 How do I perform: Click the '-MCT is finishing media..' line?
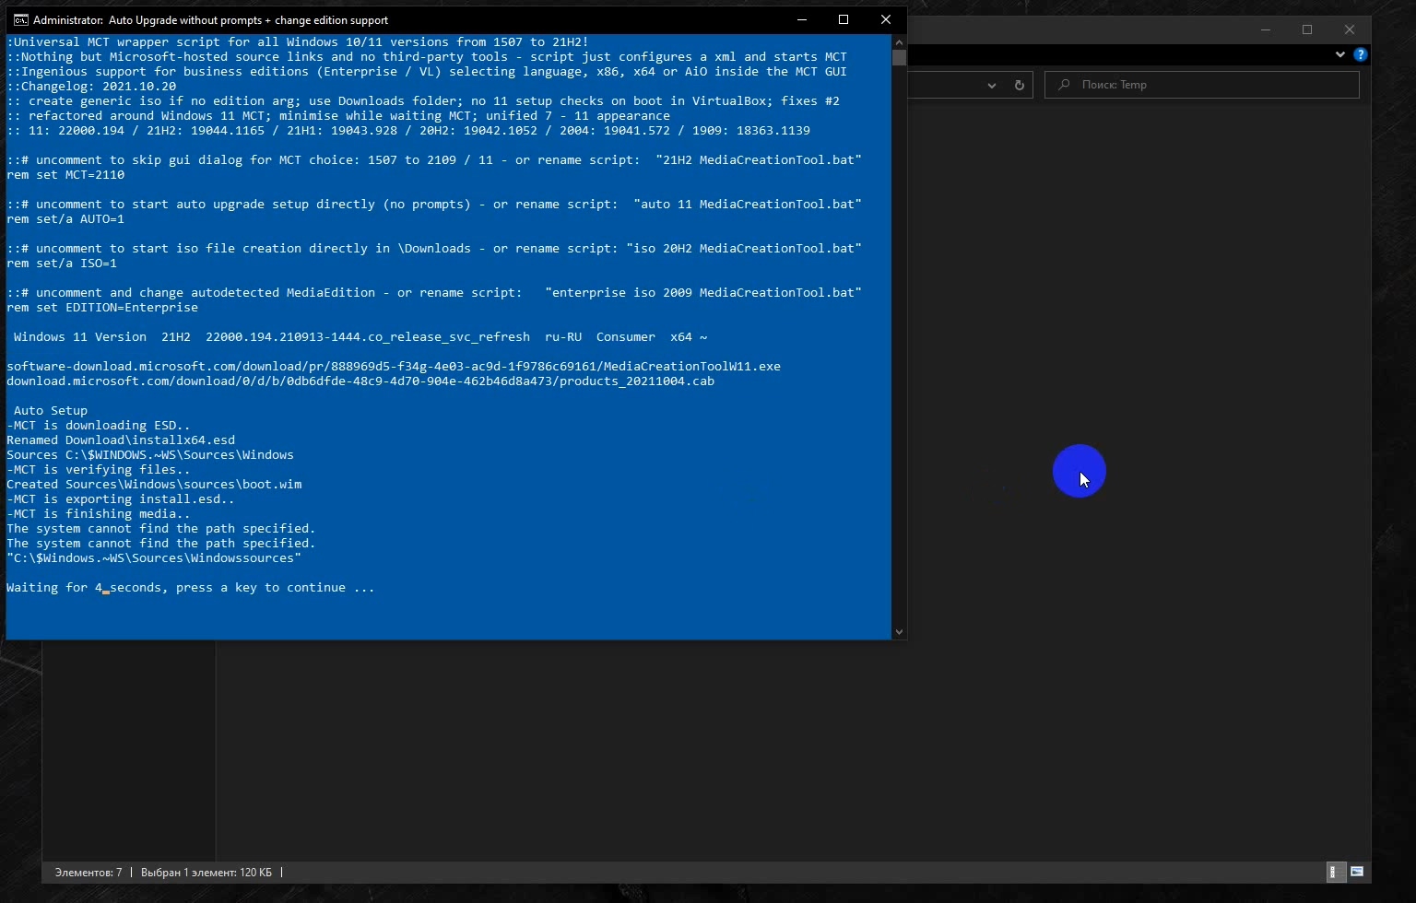(x=99, y=514)
